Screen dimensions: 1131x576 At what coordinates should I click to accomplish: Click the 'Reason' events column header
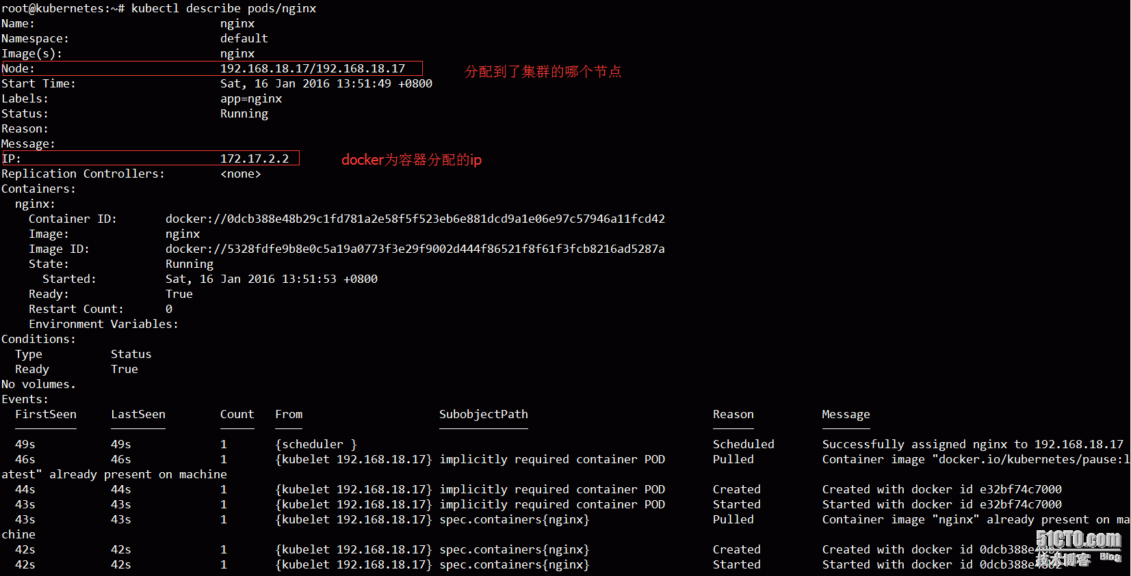[733, 415]
